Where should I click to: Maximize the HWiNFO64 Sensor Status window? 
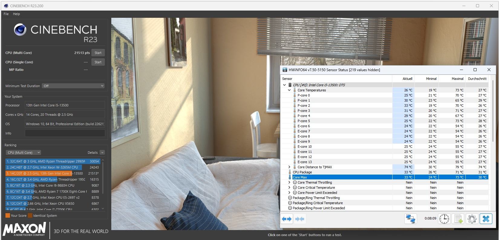point(475,70)
